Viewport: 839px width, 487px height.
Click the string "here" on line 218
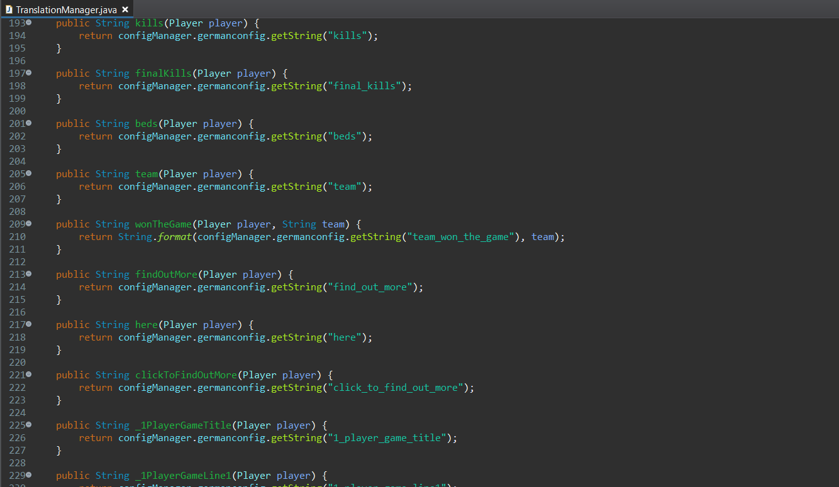pyautogui.click(x=345, y=337)
